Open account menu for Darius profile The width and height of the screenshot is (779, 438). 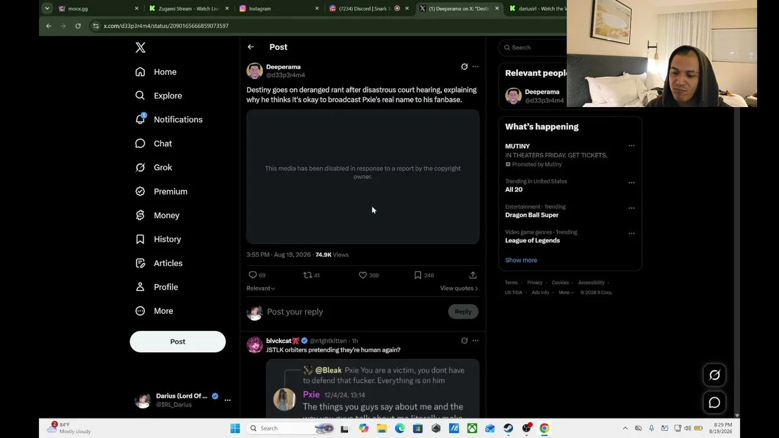click(183, 400)
